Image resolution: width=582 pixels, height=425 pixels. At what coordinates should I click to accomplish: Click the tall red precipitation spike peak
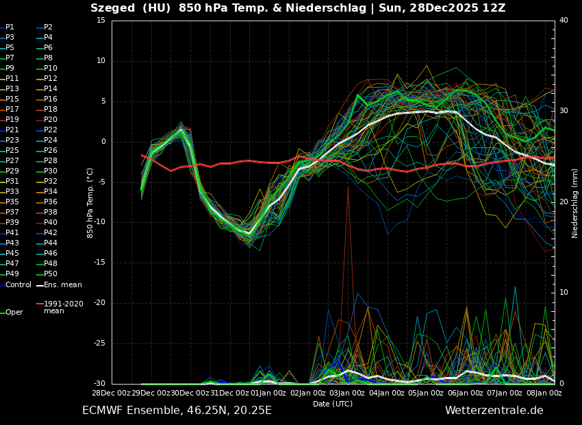[348, 186]
